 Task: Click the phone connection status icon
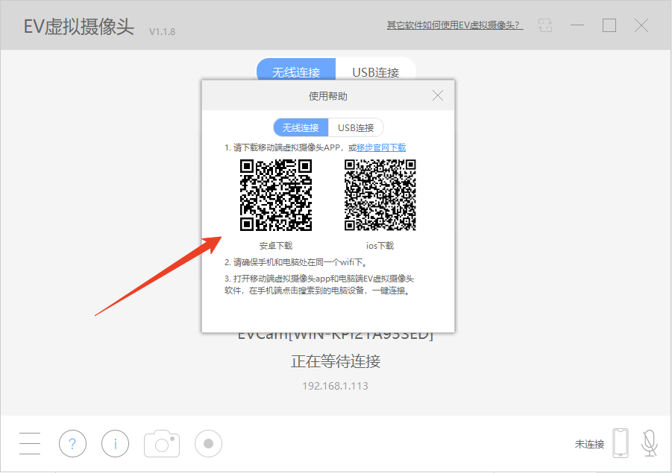[621, 443]
